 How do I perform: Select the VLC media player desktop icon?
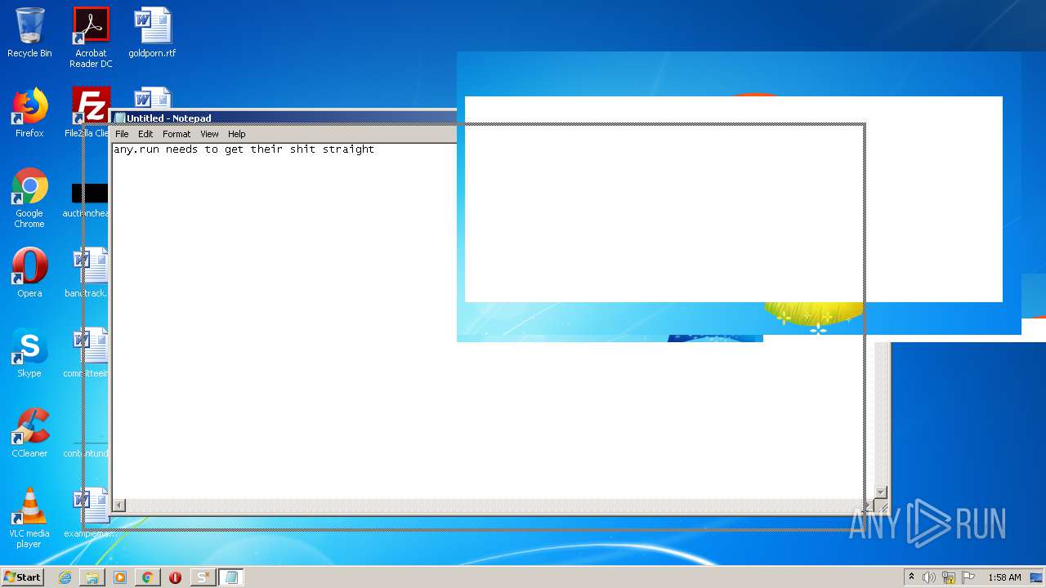click(29, 519)
